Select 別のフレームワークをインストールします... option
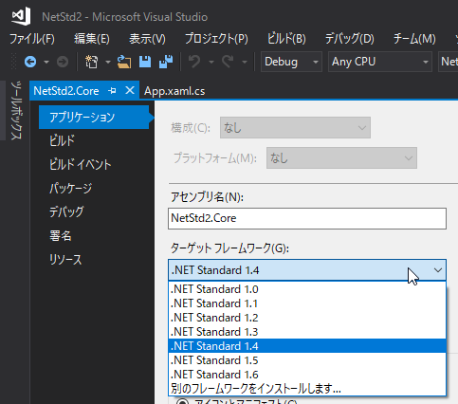 click(x=307, y=388)
